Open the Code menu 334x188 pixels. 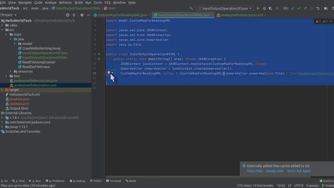[38, 3]
